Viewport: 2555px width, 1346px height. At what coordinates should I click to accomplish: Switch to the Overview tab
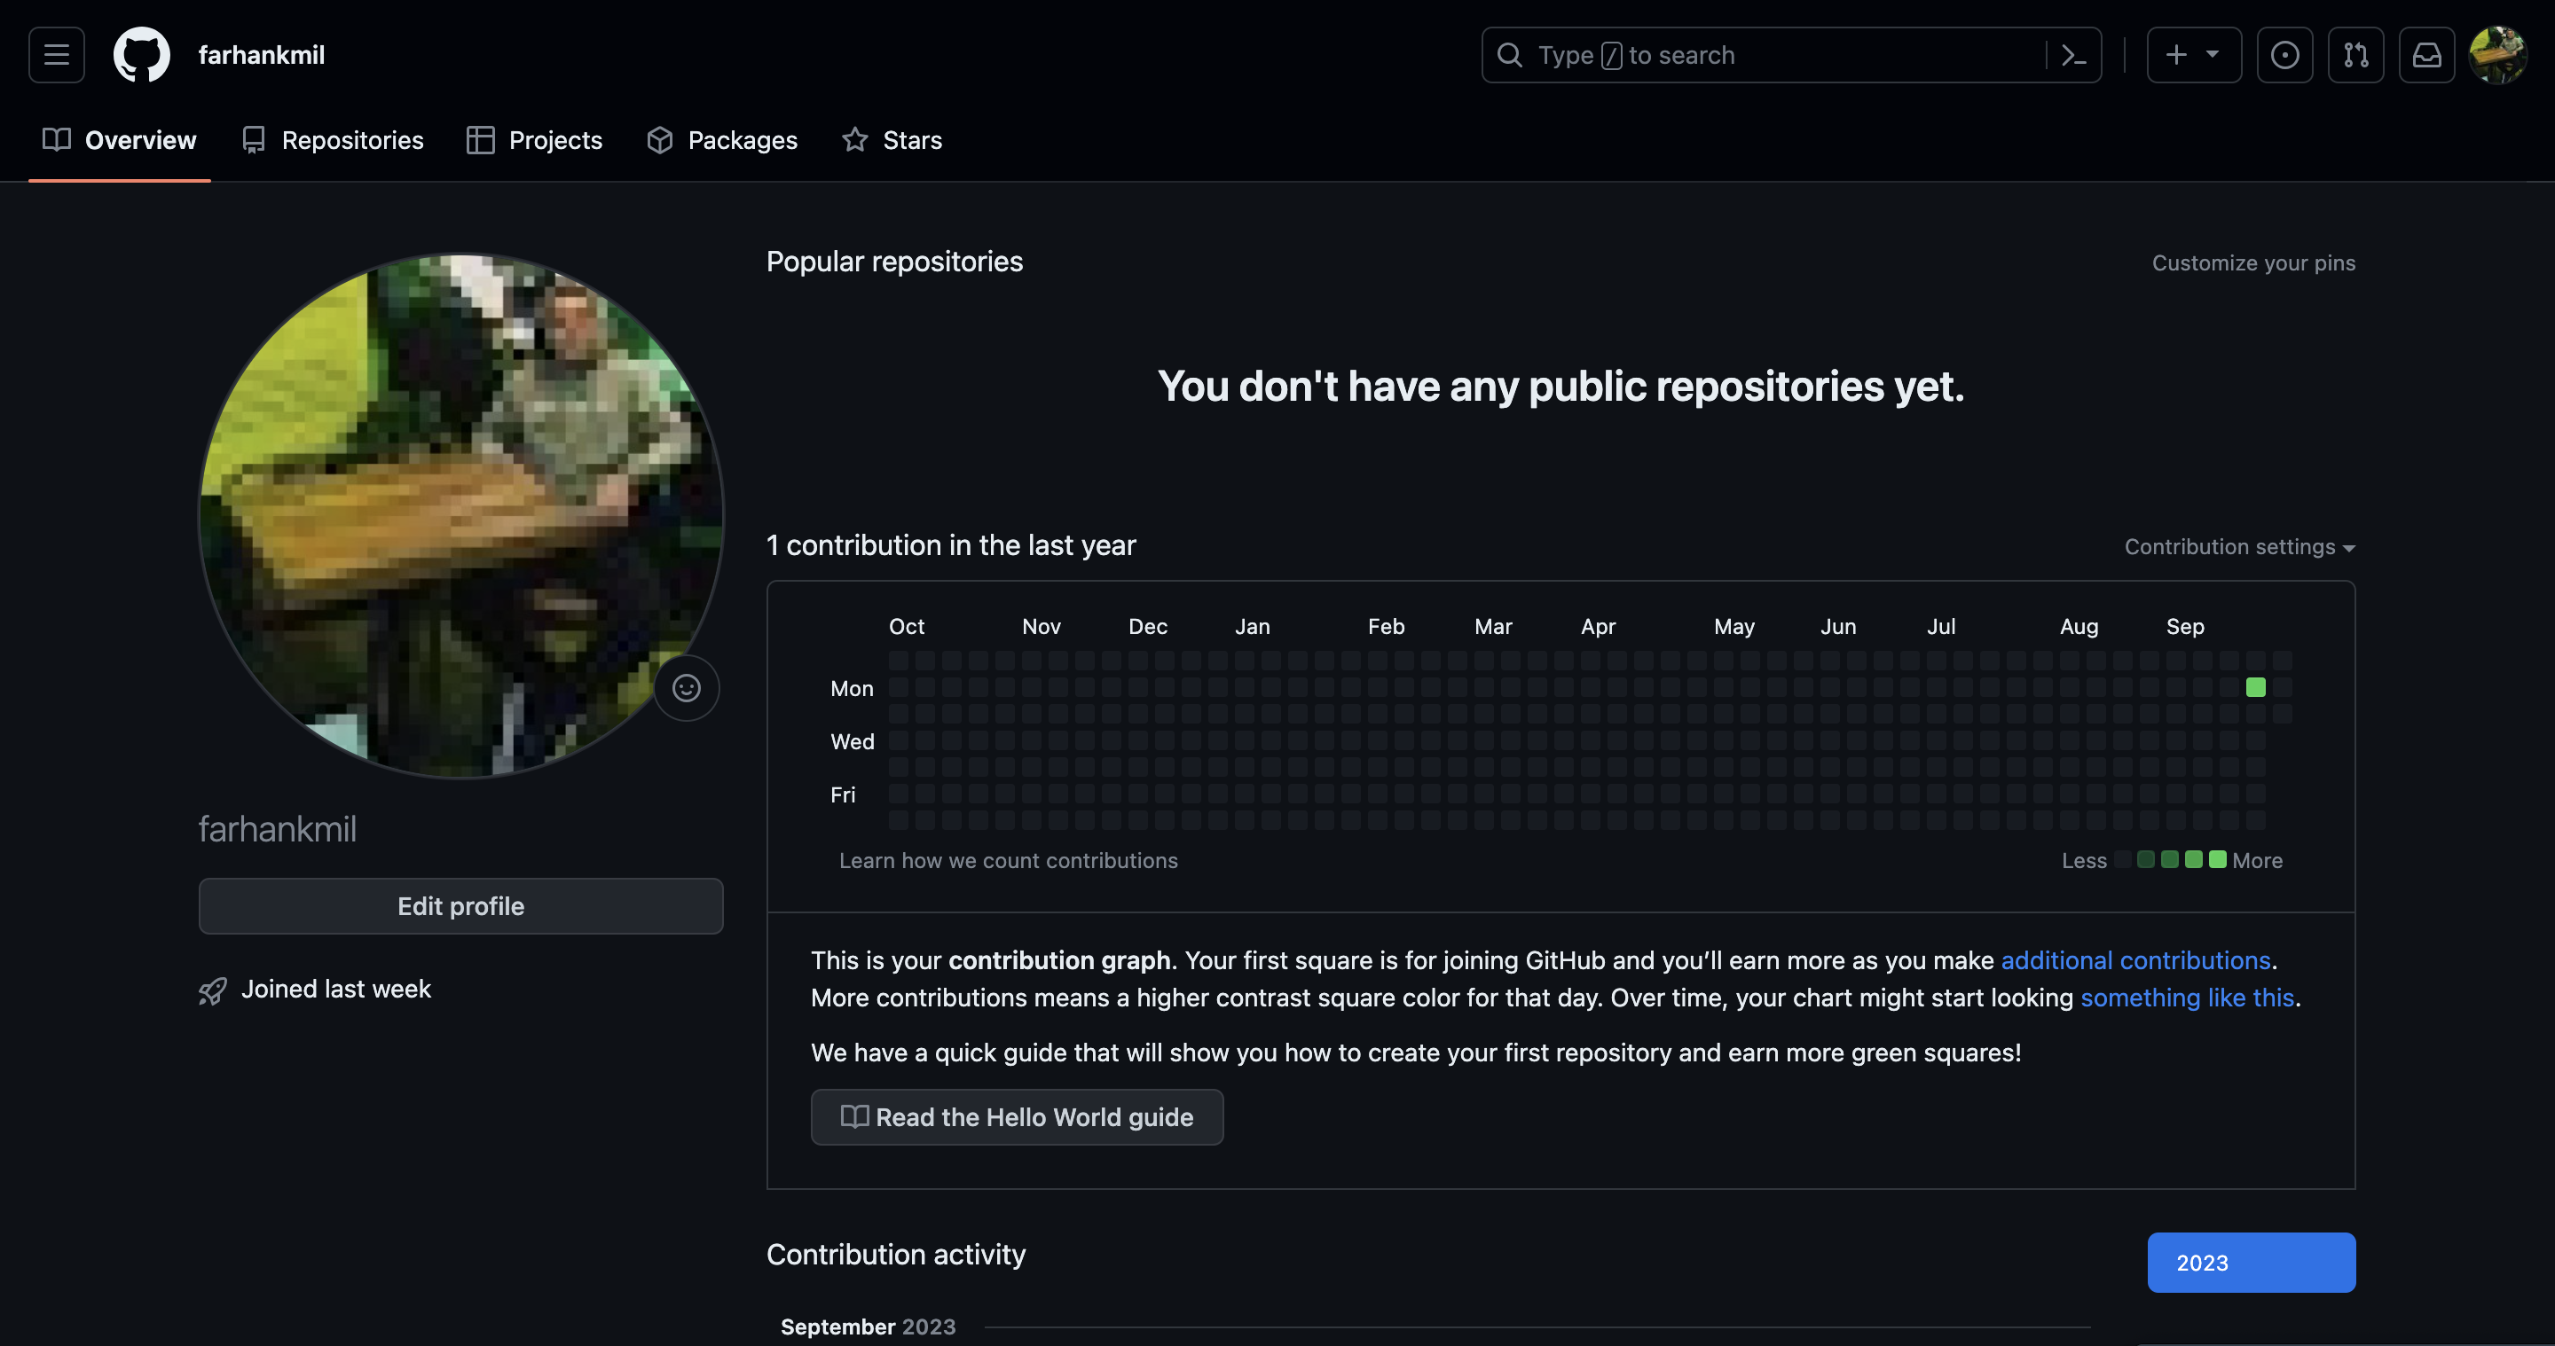click(x=119, y=140)
